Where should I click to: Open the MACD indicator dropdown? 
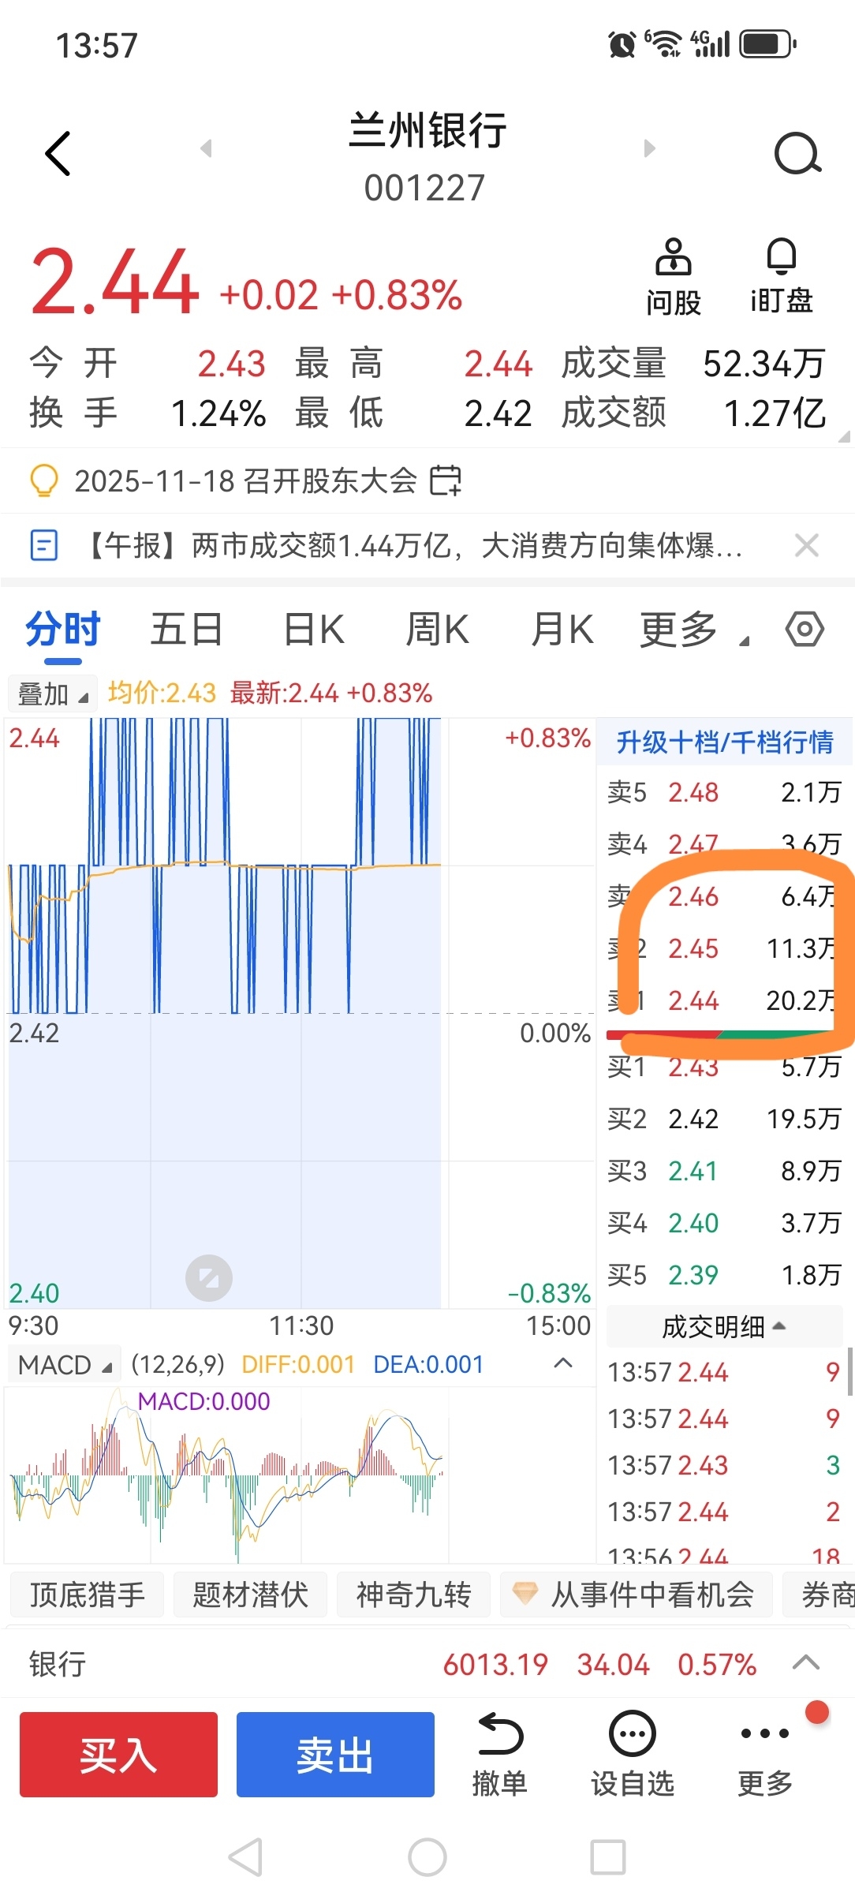point(65,1364)
